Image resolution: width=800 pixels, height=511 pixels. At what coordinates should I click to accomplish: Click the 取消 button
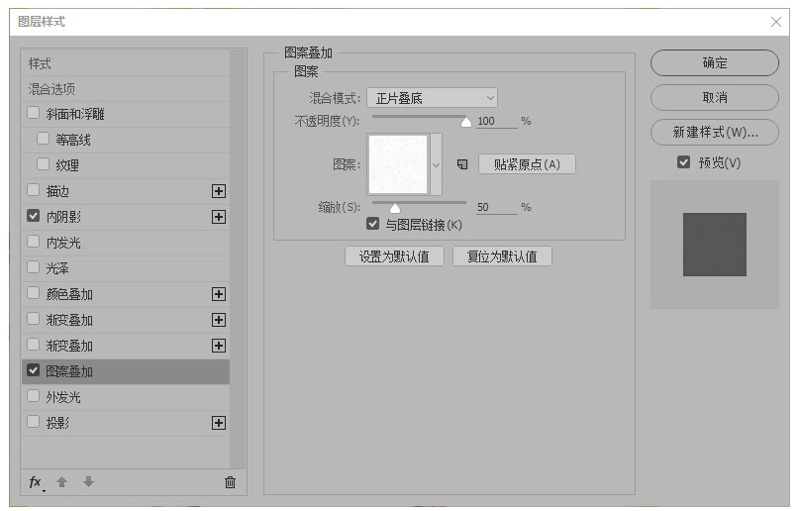pos(714,97)
